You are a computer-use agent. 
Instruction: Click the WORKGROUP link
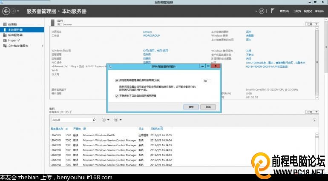click(150, 36)
